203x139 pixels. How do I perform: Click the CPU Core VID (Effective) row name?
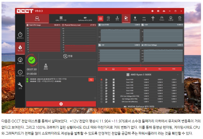coord(130,102)
